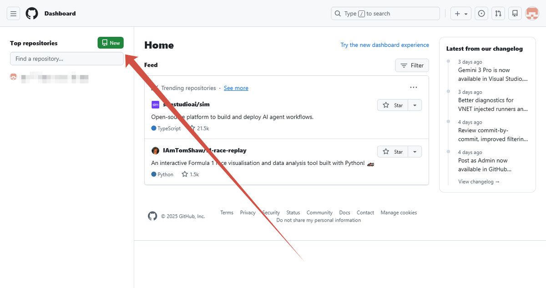Click the Open-source platform description text
The image size is (546, 288).
[232, 117]
